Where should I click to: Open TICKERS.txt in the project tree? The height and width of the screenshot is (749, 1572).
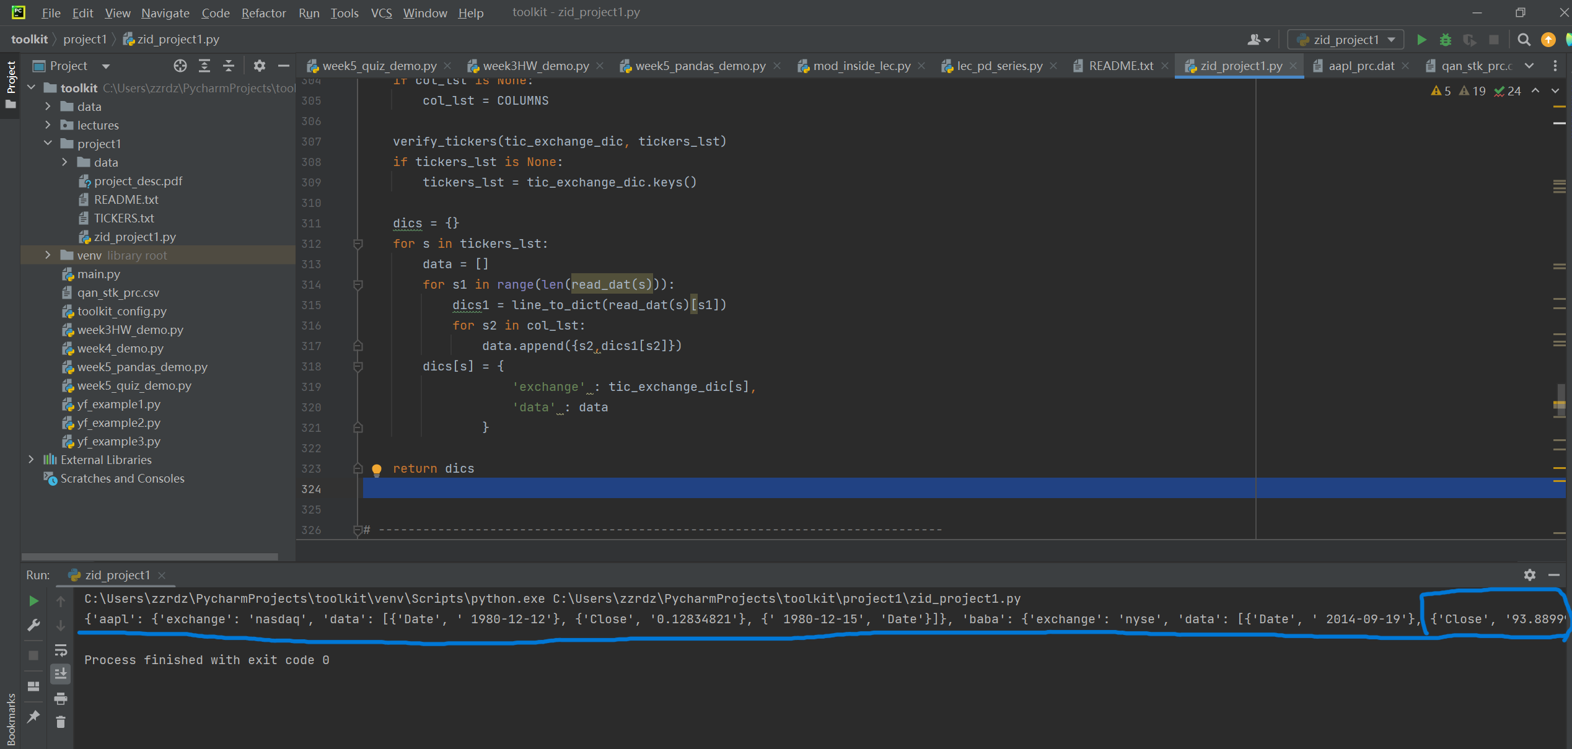tap(124, 218)
